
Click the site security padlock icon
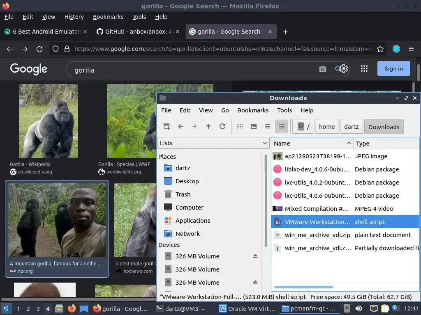coord(67,49)
